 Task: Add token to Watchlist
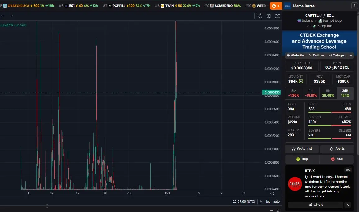point(302,149)
